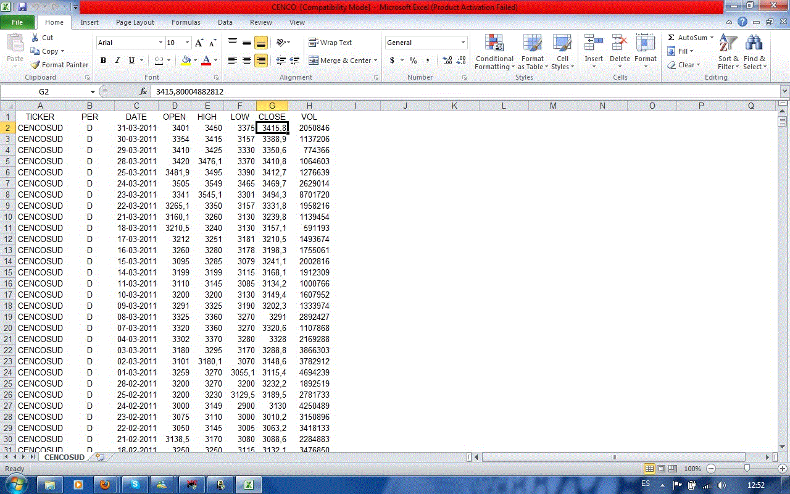Viewport: 790px width, 494px height.
Task: Click the Decrease Decimal icon
Action: click(462, 61)
